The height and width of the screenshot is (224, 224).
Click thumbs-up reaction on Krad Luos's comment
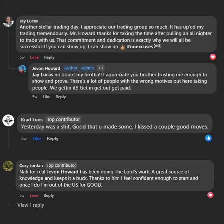(x=208, y=138)
